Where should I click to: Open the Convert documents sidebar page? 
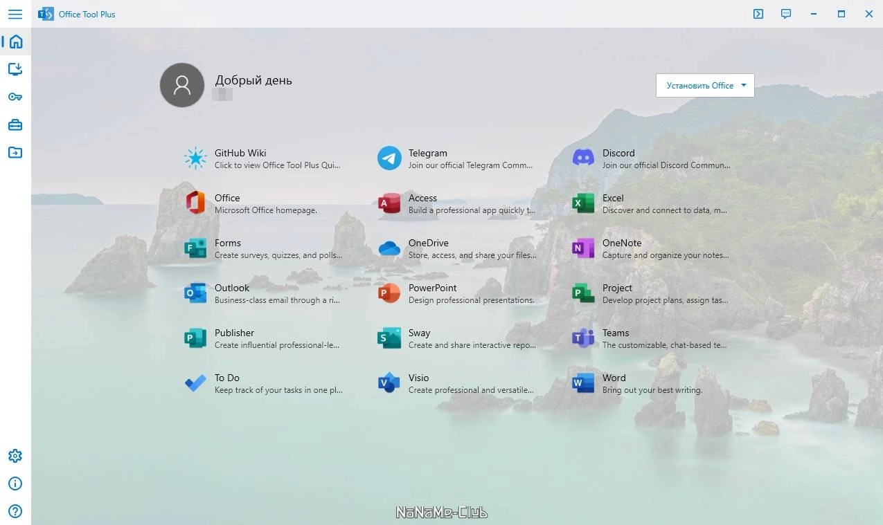click(15, 152)
